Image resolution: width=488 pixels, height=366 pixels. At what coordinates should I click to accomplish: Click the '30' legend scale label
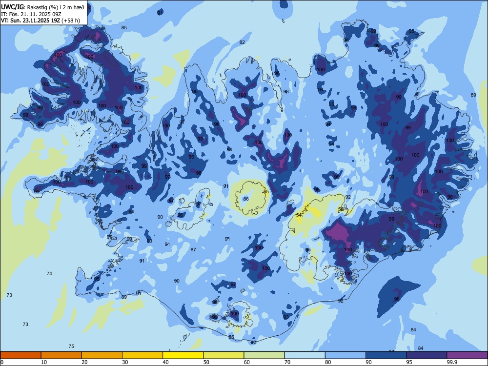(x=125, y=362)
